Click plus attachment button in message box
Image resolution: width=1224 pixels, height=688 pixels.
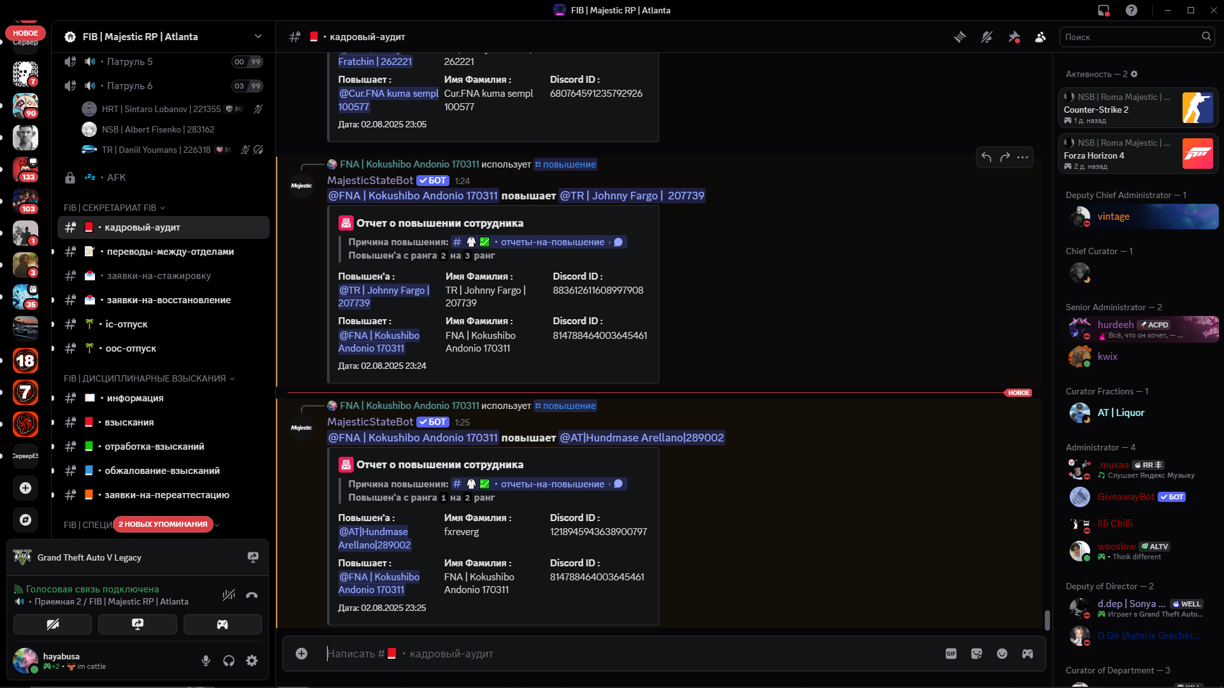pyautogui.click(x=302, y=654)
